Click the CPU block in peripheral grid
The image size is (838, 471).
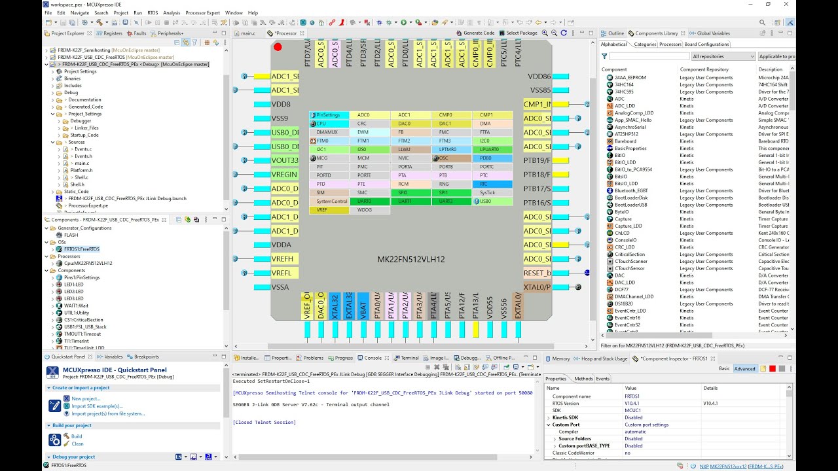329,124
